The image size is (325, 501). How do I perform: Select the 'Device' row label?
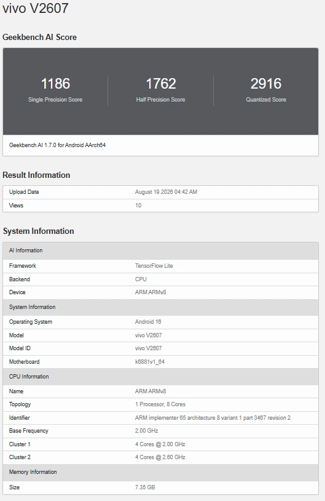point(17,292)
